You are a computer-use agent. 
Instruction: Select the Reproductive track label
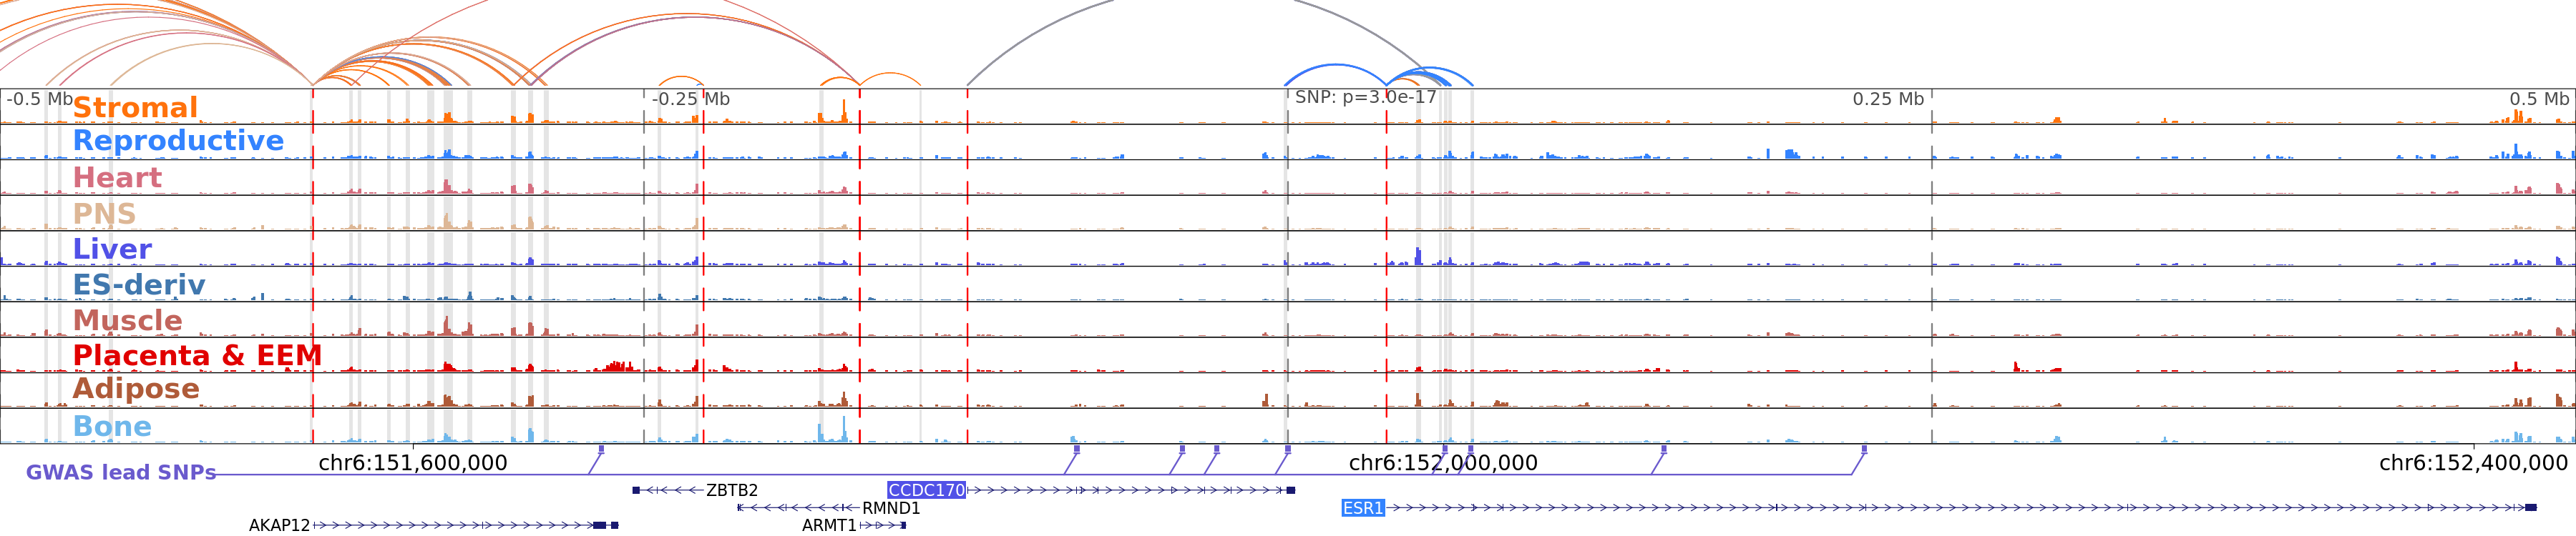pos(178,141)
